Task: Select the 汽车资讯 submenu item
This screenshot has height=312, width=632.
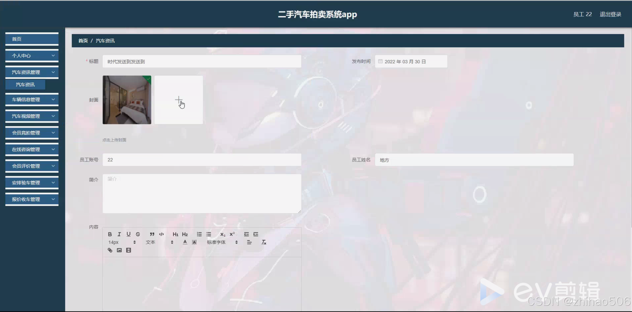Action: pyautogui.click(x=25, y=85)
